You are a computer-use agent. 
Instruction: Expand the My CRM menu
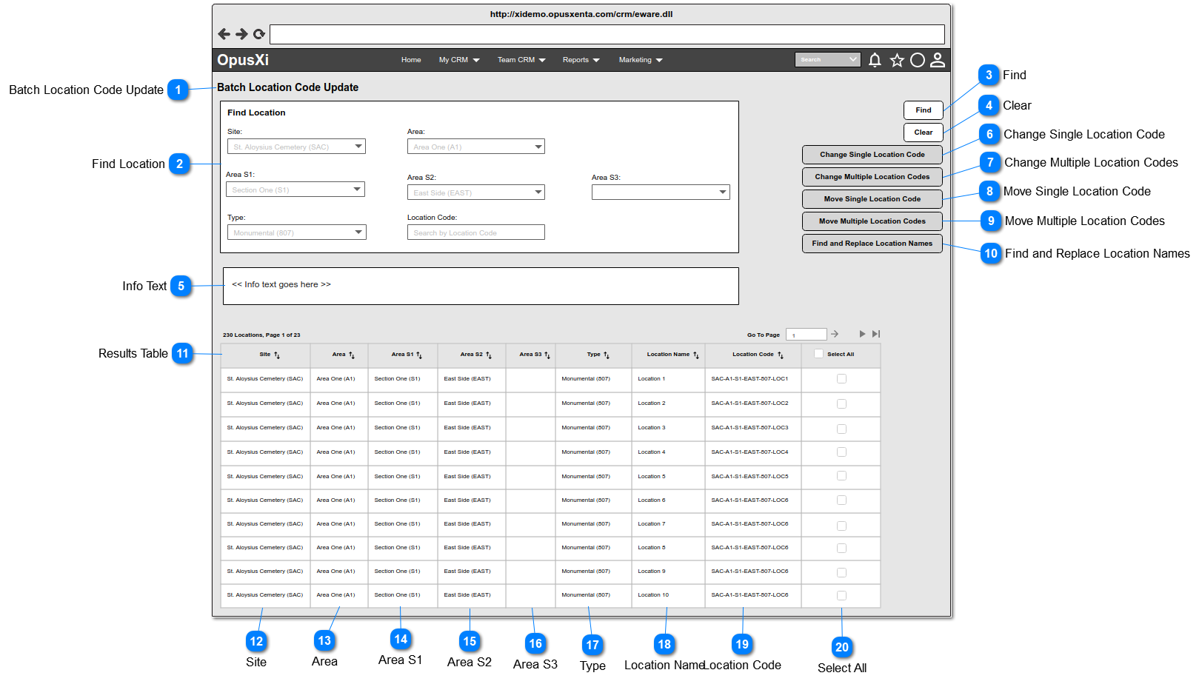pyautogui.click(x=459, y=60)
